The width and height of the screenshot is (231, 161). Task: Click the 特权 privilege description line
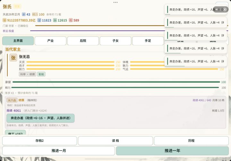point(21,105)
